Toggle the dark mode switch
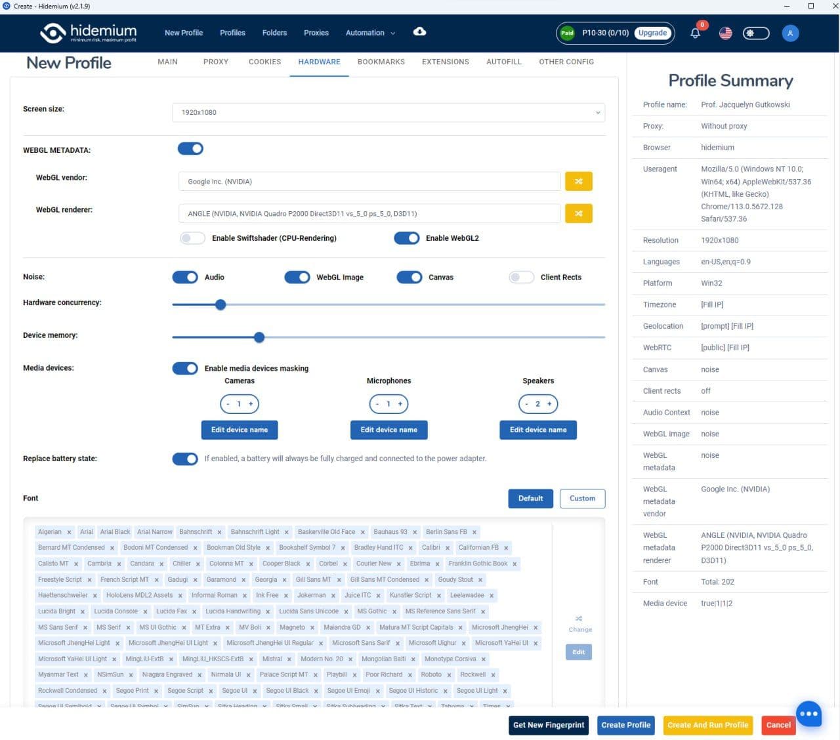This screenshot has height=740, width=840. 755,33
